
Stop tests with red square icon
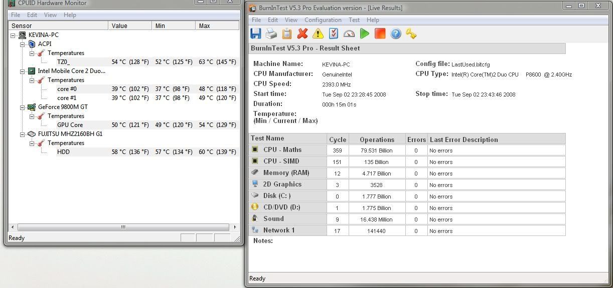click(380, 33)
